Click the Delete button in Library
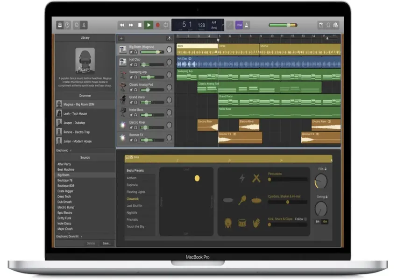The width and height of the screenshot is (397, 280). click(x=91, y=243)
